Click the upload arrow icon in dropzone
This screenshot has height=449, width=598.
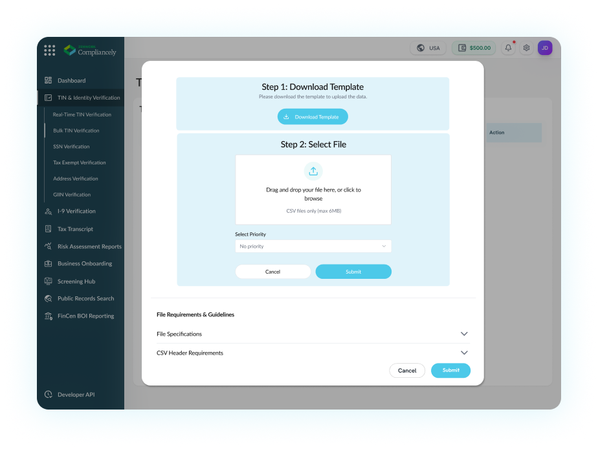pyautogui.click(x=313, y=171)
